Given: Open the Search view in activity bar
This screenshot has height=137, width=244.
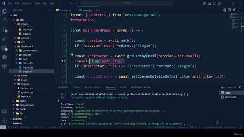Looking at the screenshot, I should click(x=5, y=20).
